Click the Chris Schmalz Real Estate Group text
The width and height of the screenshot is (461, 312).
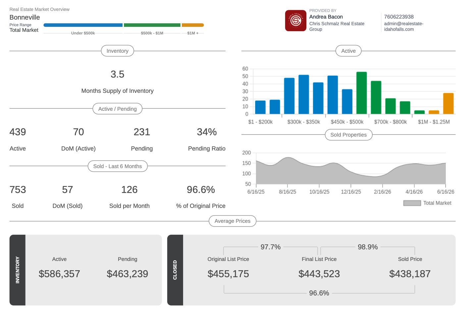tap(337, 27)
